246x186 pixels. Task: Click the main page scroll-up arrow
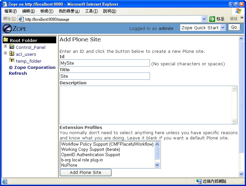[241, 38]
